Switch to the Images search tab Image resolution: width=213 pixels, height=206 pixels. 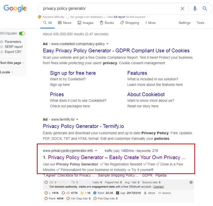85,23
